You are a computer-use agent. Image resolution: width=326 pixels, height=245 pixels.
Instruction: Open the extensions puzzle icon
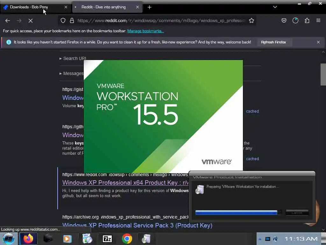pyautogui.click(x=307, y=20)
